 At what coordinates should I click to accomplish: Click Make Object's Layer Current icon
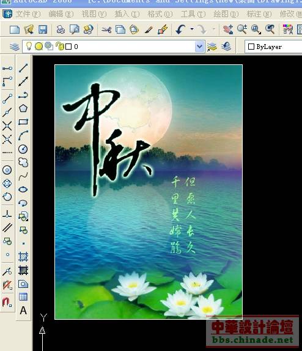[x=212, y=47]
